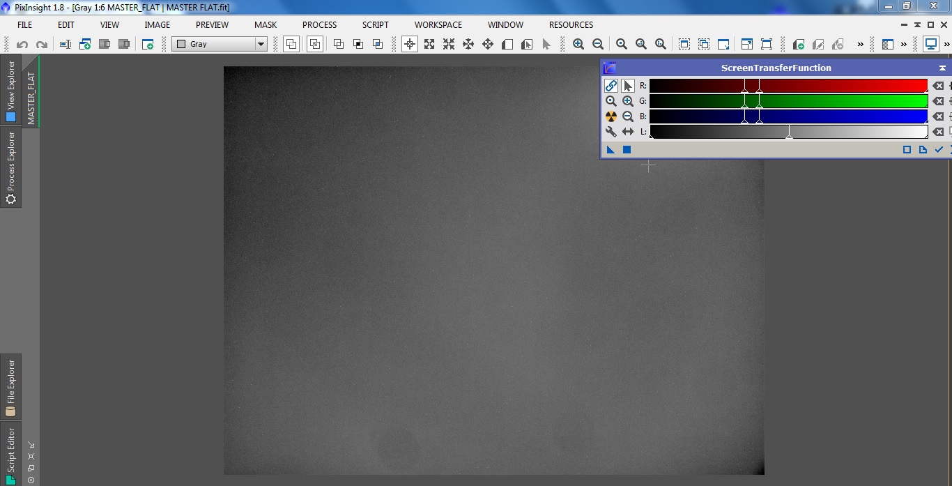Click the STF zoom-in magnifier icon
Image resolution: width=952 pixels, height=486 pixels.
(628, 101)
